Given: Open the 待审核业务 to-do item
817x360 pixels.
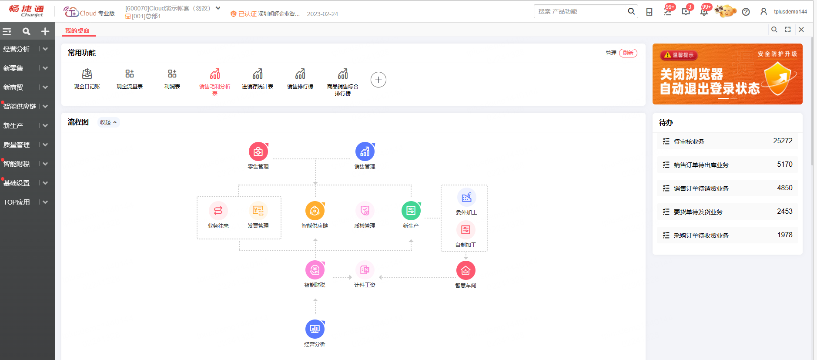Looking at the screenshot, I should [727, 141].
